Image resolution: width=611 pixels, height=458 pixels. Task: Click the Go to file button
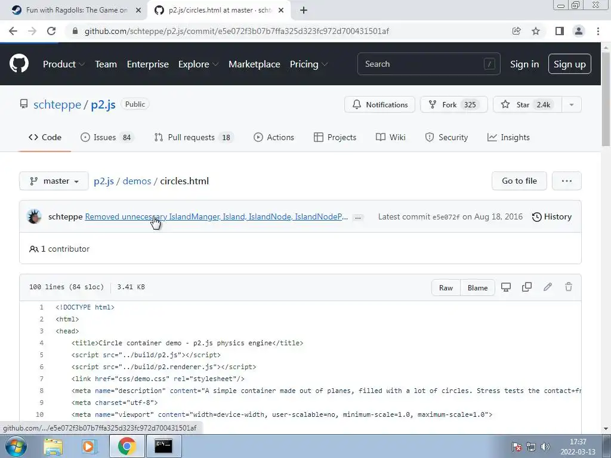click(519, 181)
